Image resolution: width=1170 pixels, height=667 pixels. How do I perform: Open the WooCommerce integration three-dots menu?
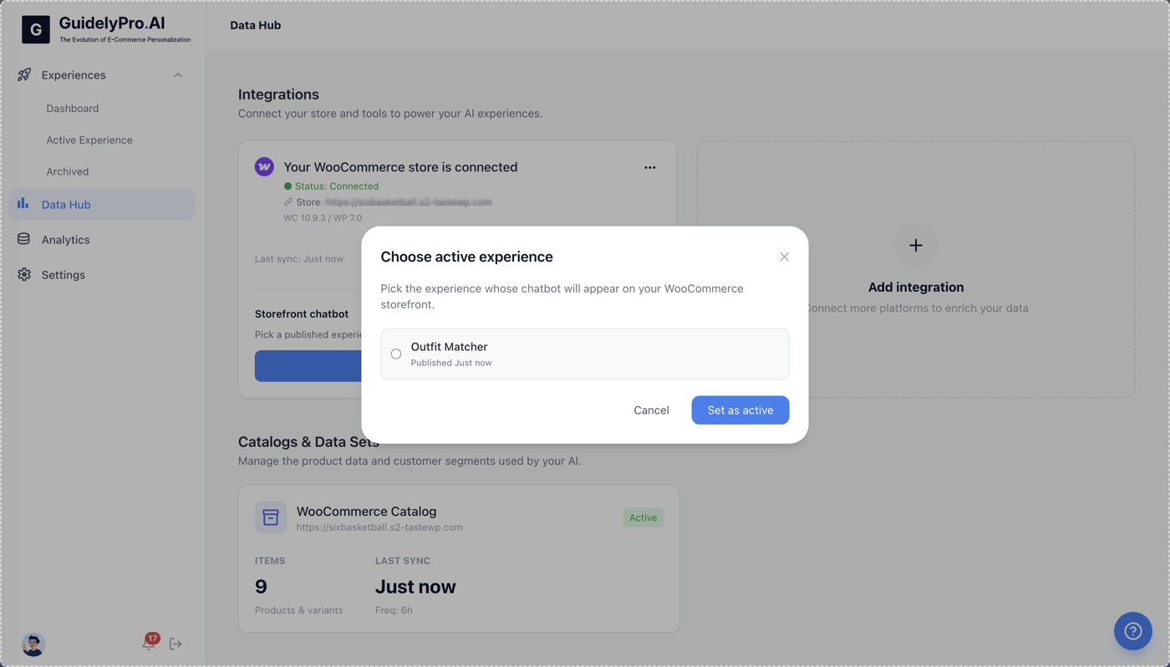[649, 167]
